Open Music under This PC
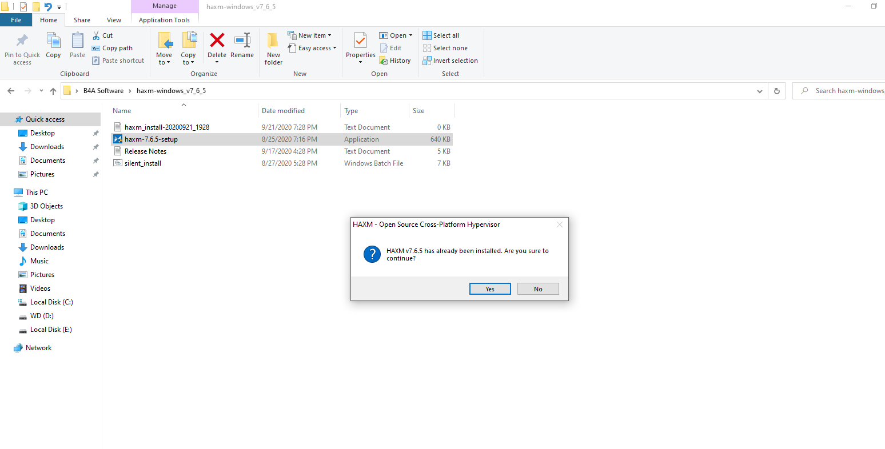This screenshot has height=449, width=885. pos(39,261)
